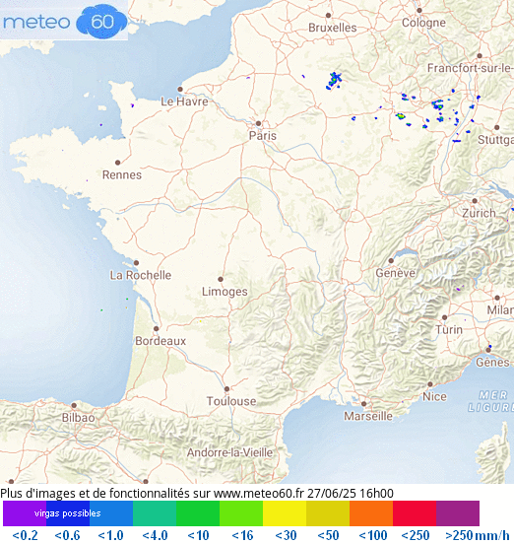Click the rain cell northeast of Paris
Image resolution: width=514 pixels, height=544 pixels.
pyautogui.click(x=334, y=81)
